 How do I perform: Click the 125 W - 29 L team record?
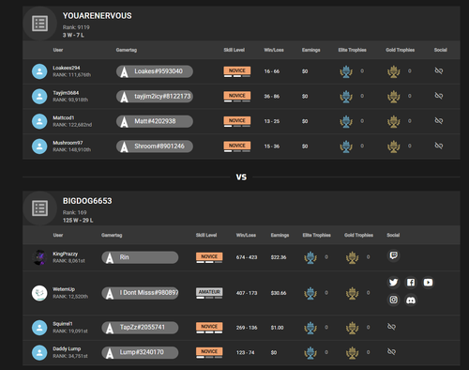point(78,221)
